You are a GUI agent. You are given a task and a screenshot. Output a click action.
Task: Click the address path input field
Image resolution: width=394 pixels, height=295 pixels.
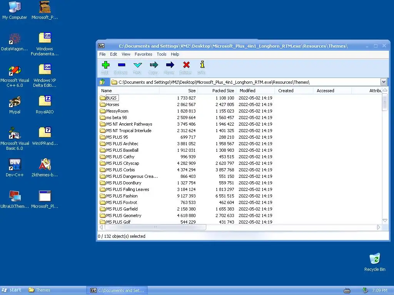245,82
